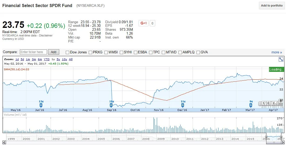Click the Feb'17 label on chart axis
Screen dimensions: 286x145
[x=226, y=110]
